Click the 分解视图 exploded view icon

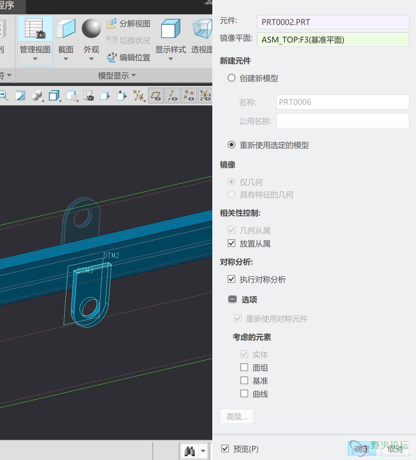pyautogui.click(x=112, y=23)
